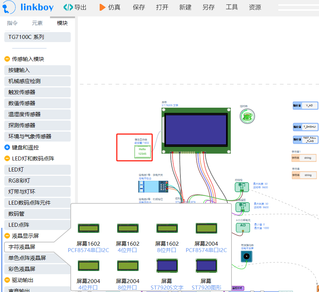The width and height of the screenshot is (319, 292).
Task: Click the linkboy logo icon
Action: pyautogui.click(x=9, y=7)
